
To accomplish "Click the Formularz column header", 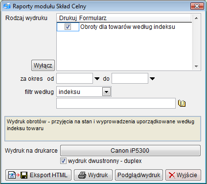I will click(x=135, y=18).
